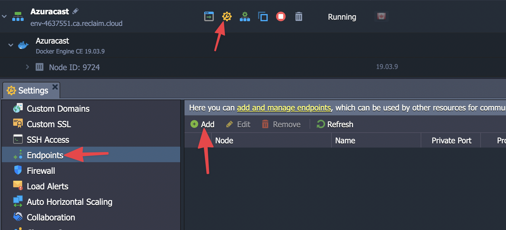Open Azuracast environment settings gear icon
The height and width of the screenshot is (230, 506).
click(227, 16)
